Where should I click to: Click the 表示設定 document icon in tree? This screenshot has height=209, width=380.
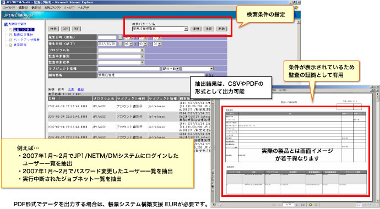click(10, 45)
